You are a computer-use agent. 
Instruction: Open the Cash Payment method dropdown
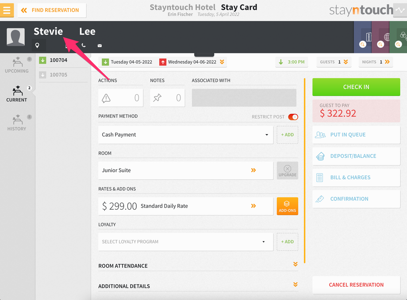click(186, 135)
